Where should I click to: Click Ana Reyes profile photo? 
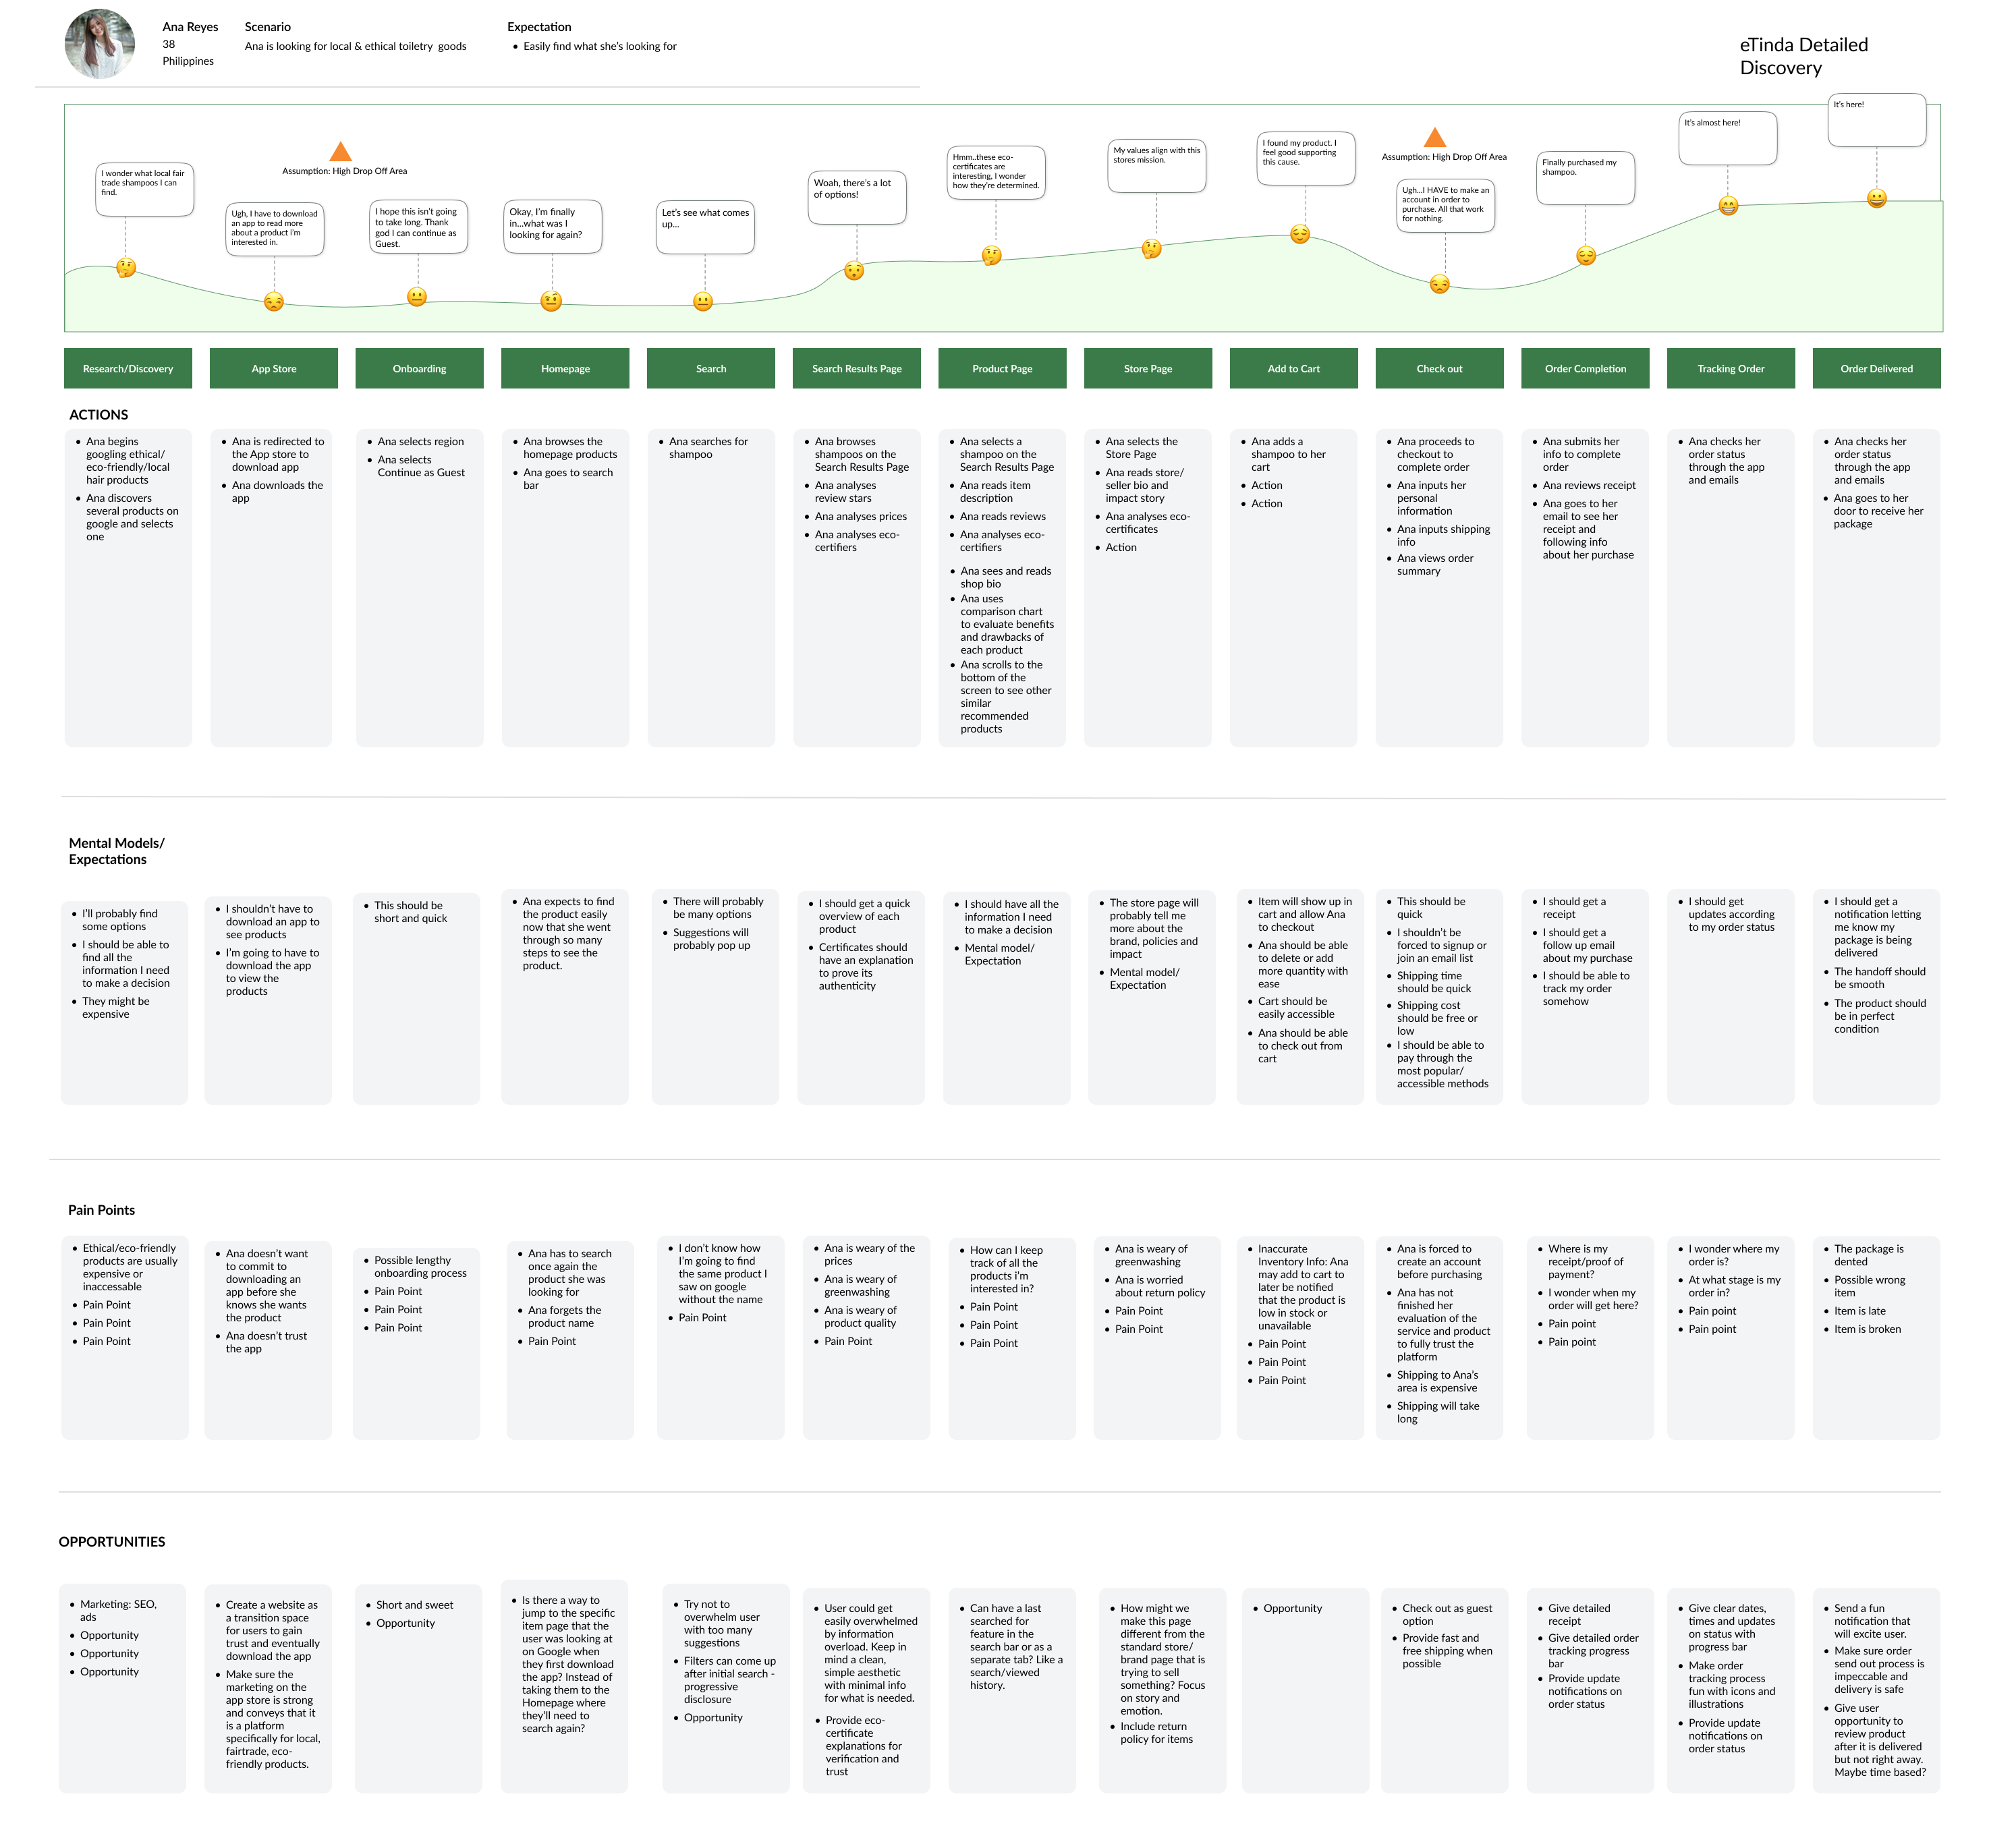(100, 44)
